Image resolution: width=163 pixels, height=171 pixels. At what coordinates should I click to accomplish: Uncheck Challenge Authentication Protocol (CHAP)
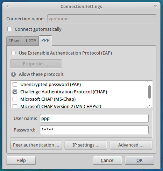point(15,92)
